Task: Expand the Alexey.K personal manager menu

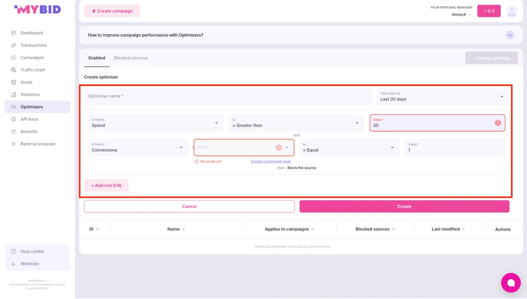Action: pyautogui.click(x=461, y=14)
